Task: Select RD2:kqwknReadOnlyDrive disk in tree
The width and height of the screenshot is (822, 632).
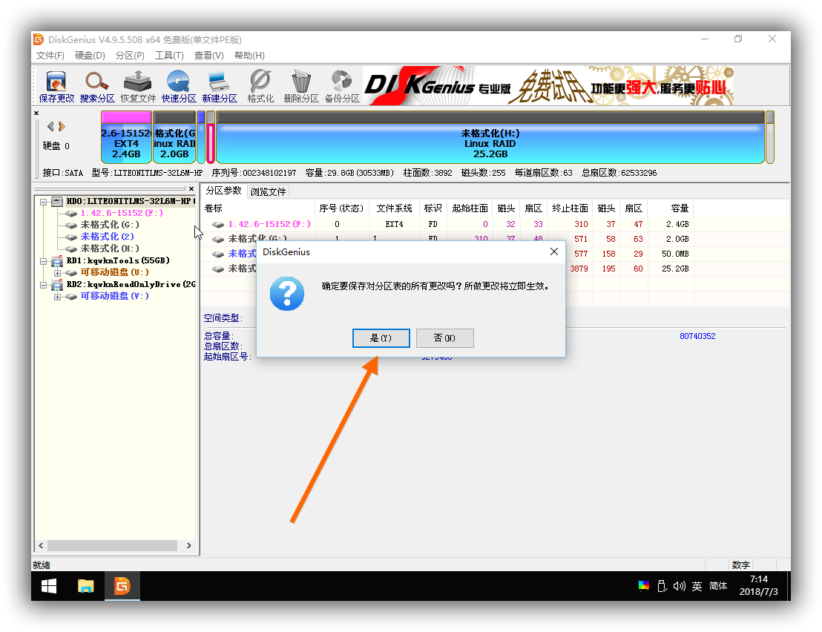Action: 131,284
